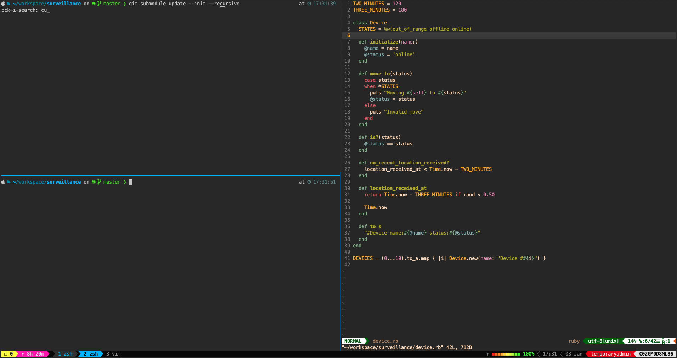This screenshot has width=677, height=358.
Task: Click the Apple icon in top prompt
Action: (3, 4)
